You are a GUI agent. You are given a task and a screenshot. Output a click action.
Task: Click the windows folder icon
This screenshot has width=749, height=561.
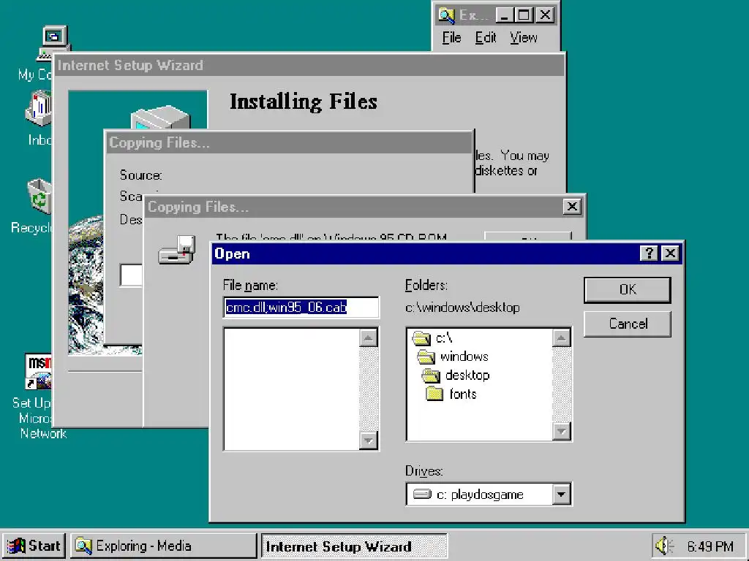pyautogui.click(x=426, y=356)
